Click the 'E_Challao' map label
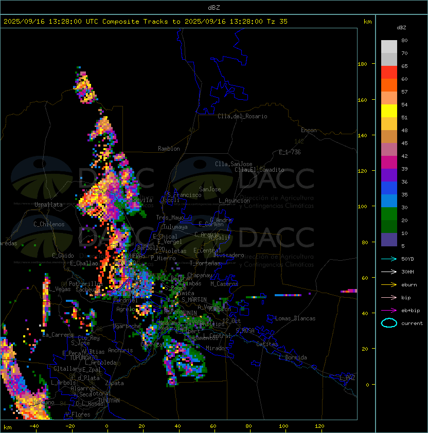 pyautogui.click(x=84, y=263)
